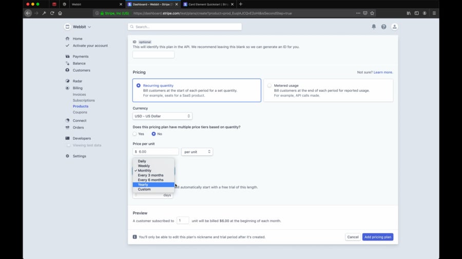Screen dimensions: 462x259
Task: Select Yearly billing interval option
Action: (153, 185)
